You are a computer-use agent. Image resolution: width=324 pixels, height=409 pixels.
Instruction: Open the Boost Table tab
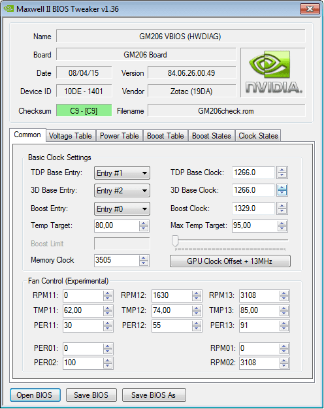coord(165,136)
